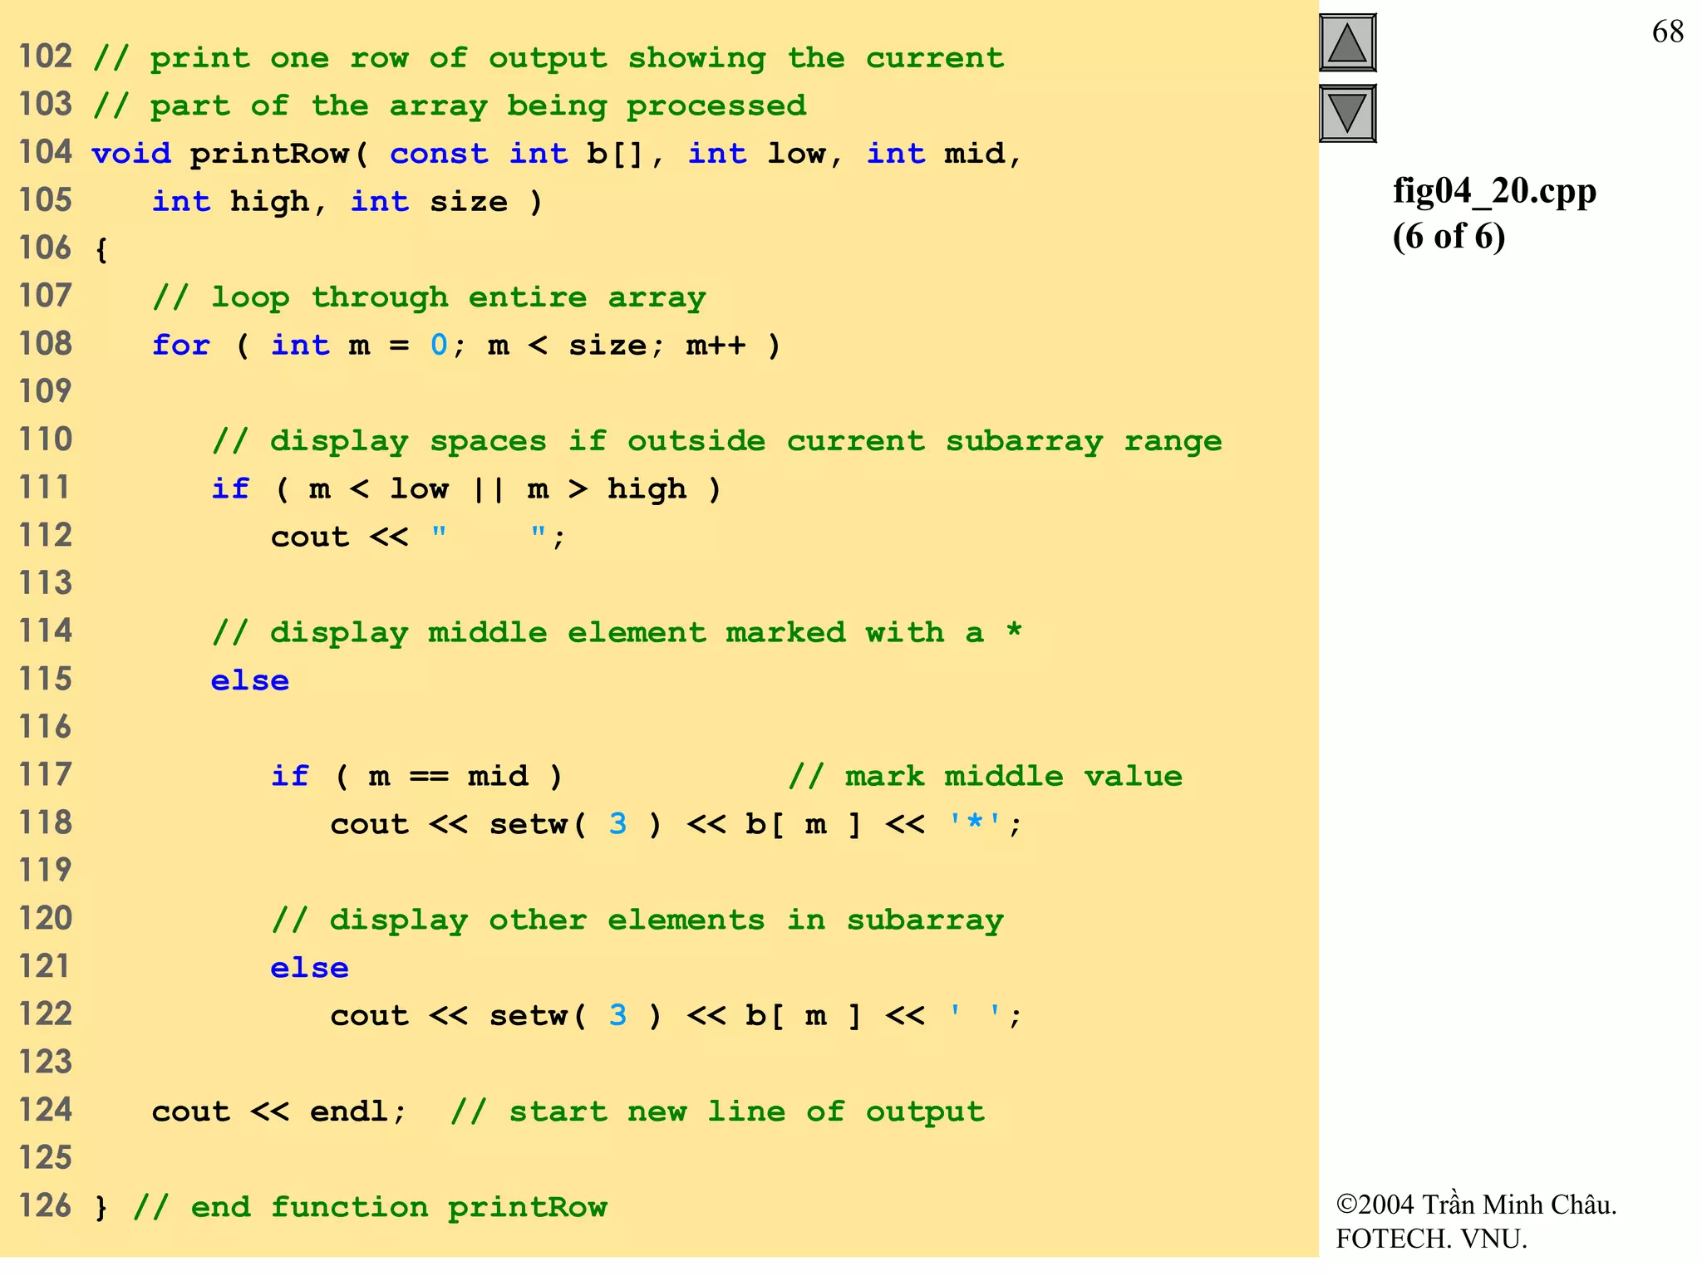Click line 102 comment 'print one row of output'
Viewport: 1702px width, 1276px height.
tap(548, 58)
